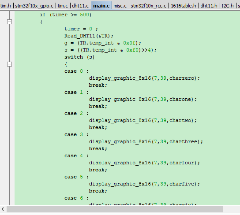This screenshot has height=215, width=240.
Task: Click the horizontal scrollbar left arrow
Action: click(x=3, y=209)
